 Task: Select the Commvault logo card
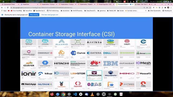45,54
